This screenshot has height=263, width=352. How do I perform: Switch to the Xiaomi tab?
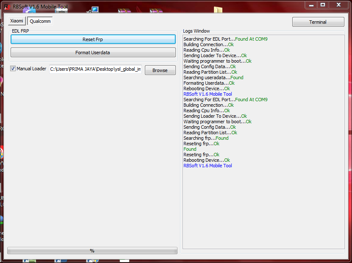click(17, 21)
